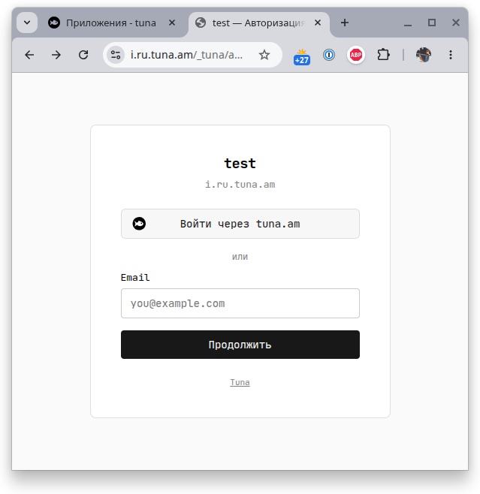
Task: Open the weather +27 extension
Action: click(x=302, y=57)
